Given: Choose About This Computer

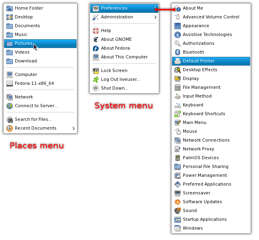Looking at the screenshot, I should click(124, 57).
